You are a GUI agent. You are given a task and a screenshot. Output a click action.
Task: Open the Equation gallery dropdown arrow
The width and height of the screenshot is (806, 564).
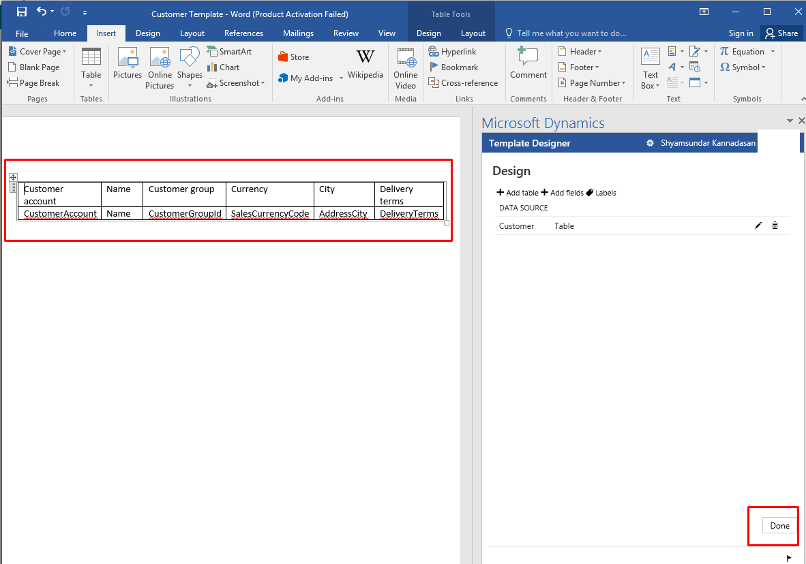pyautogui.click(x=773, y=51)
